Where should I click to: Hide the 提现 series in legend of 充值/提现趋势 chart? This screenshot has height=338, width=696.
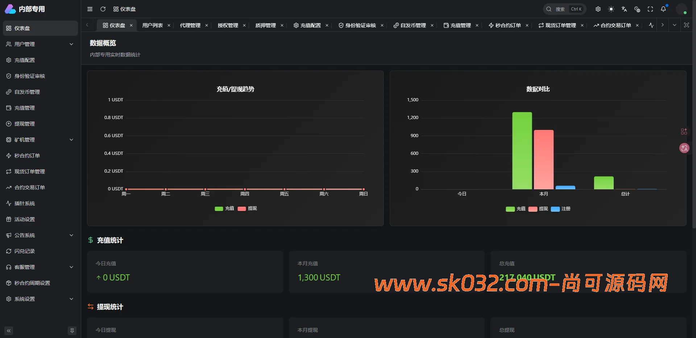tap(247, 209)
